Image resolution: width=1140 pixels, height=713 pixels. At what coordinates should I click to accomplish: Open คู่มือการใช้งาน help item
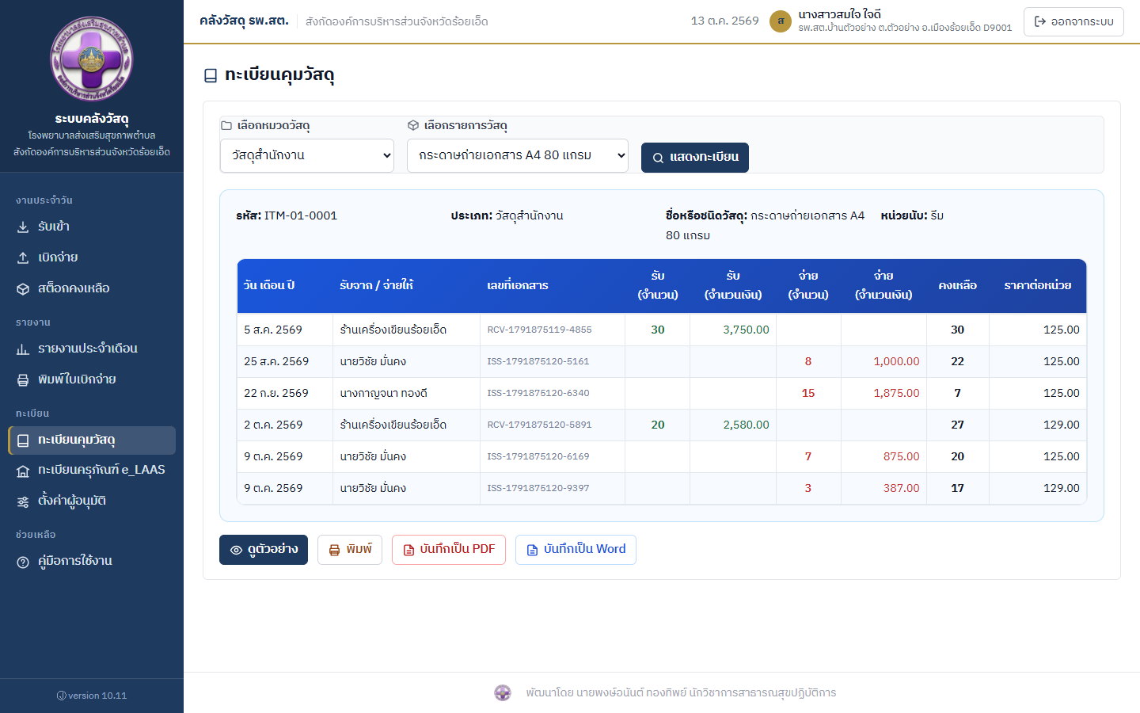tap(92, 561)
